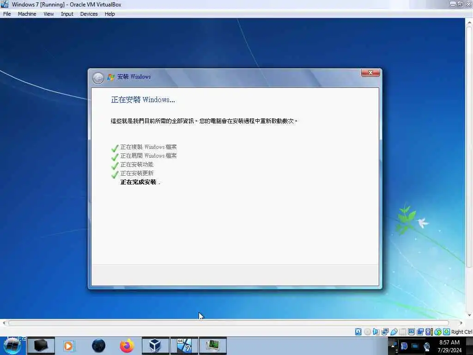Open the Input menu
The width and height of the screenshot is (473, 355).
67,14
